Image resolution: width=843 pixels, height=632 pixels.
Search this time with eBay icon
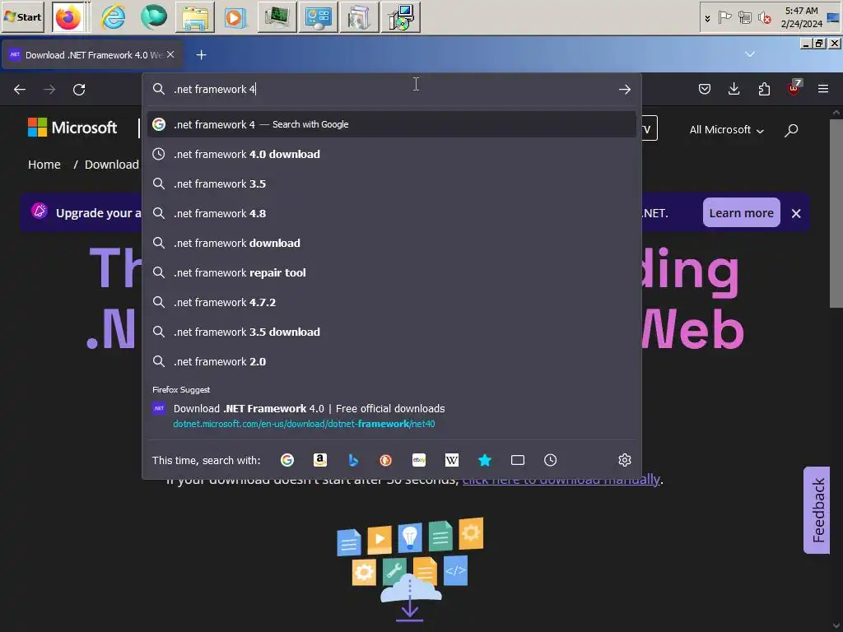pyautogui.click(x=419, y=460)
